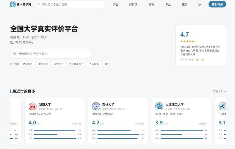The height and width of the screenshot is (149, 235).
Task: Click the 全国大学真实评价平台 headline
Action: [x=44, y=29]
